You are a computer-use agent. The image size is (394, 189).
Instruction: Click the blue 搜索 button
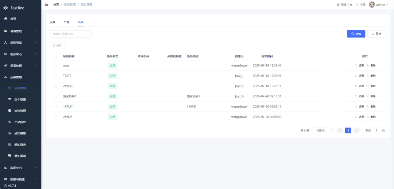coord(356,34)
